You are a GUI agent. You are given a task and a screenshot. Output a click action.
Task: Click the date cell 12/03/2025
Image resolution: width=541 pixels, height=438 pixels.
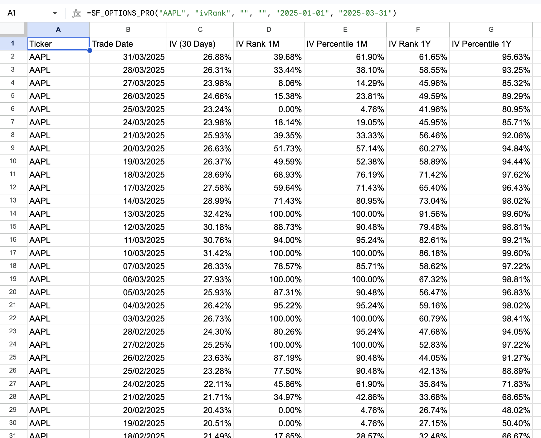pos(128,227)
